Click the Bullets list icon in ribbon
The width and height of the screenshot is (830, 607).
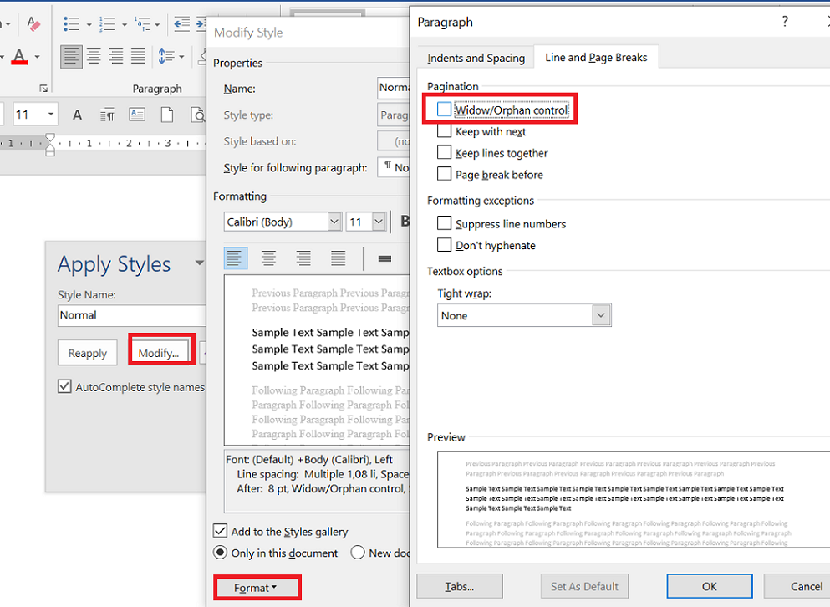[x=71, y=24]
